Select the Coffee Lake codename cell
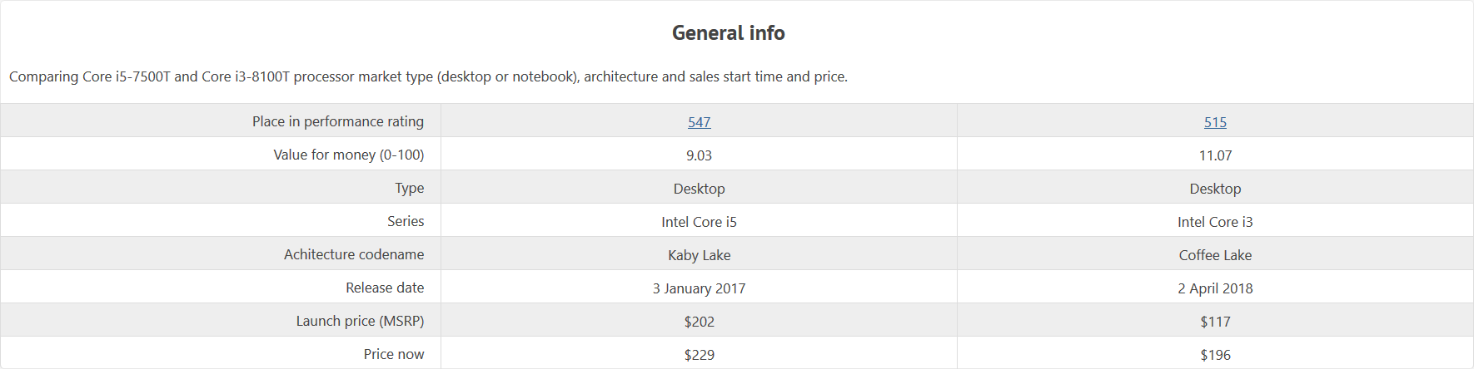This screenshot has height=369, width=1474. point(1215,255)
